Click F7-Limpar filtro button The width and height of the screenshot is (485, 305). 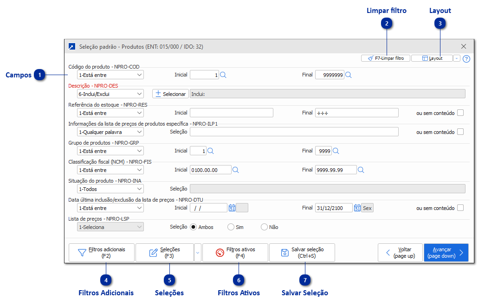(386, 58)
